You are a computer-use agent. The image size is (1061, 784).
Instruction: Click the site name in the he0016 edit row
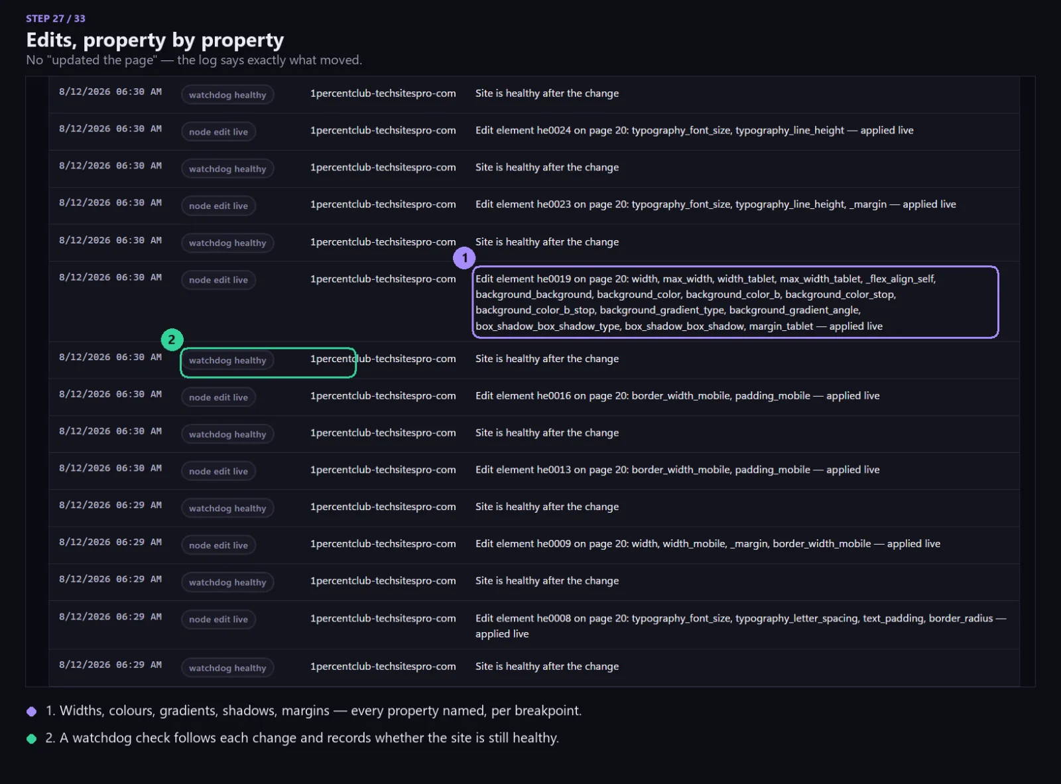(x=383, y=395)
